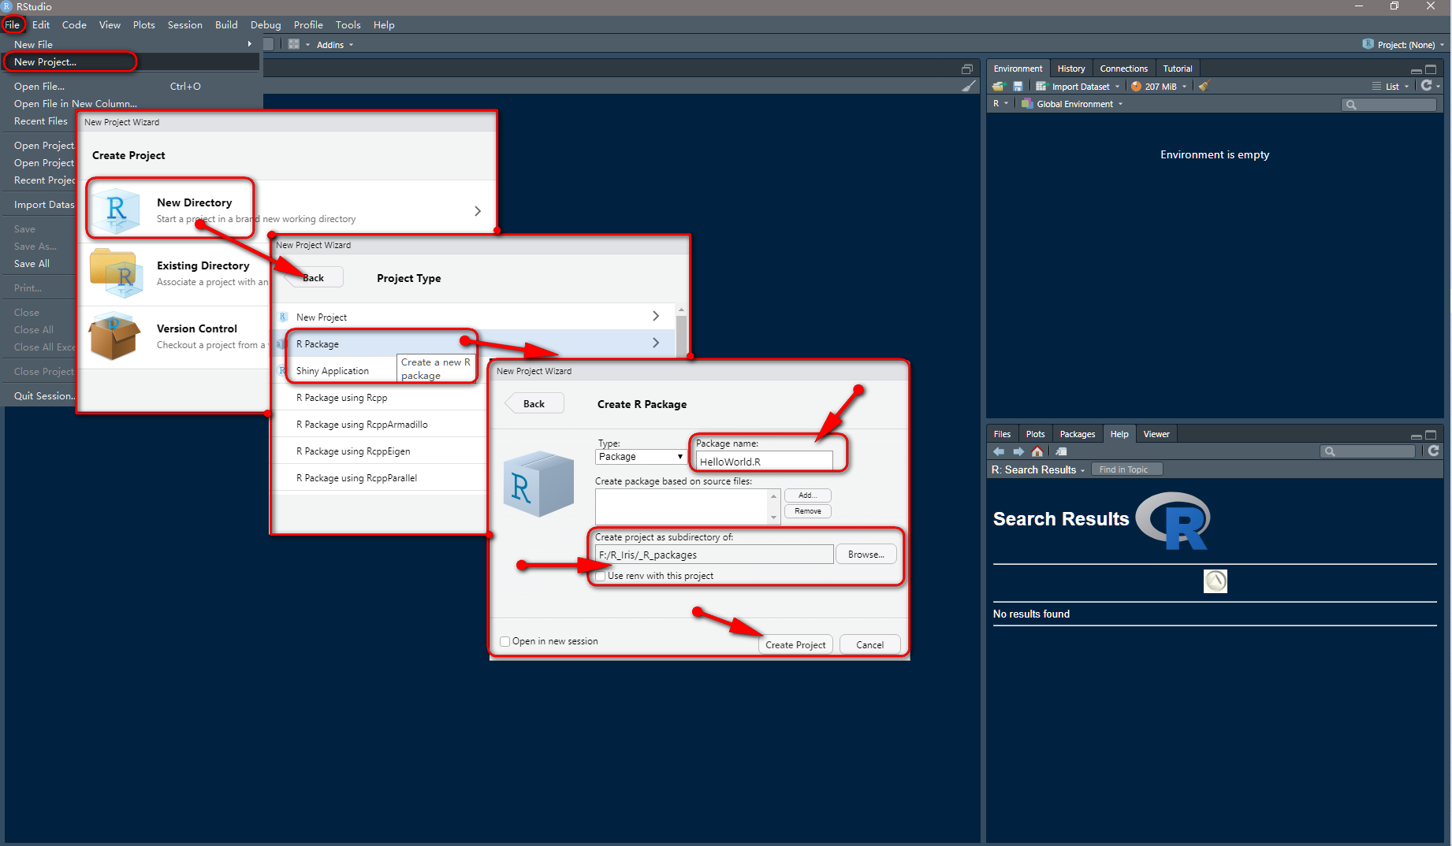This screenshot has width=1452, height=846.
Task: Open the workspace panes grid icon
Action: (x=294, y=44)
